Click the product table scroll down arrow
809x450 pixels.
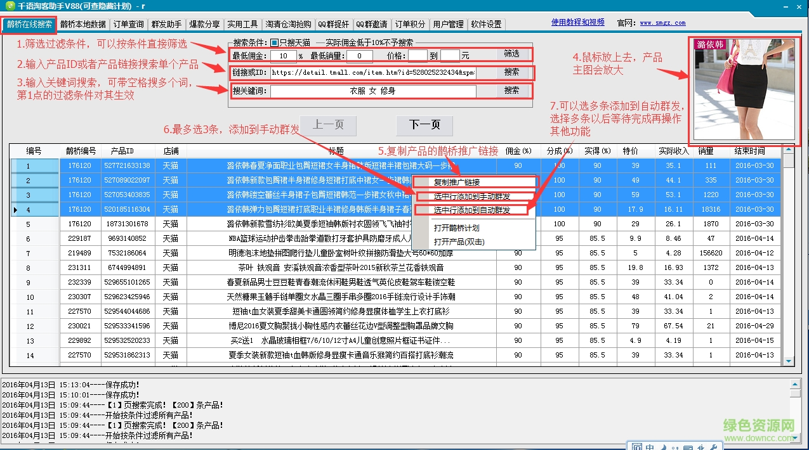[789, 362]
